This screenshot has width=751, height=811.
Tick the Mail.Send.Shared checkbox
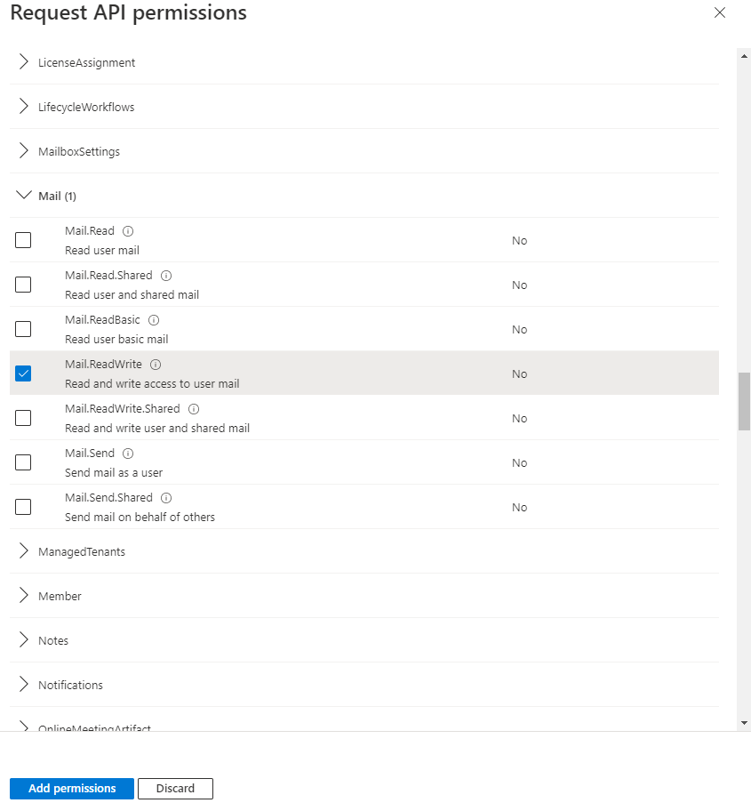23,507
